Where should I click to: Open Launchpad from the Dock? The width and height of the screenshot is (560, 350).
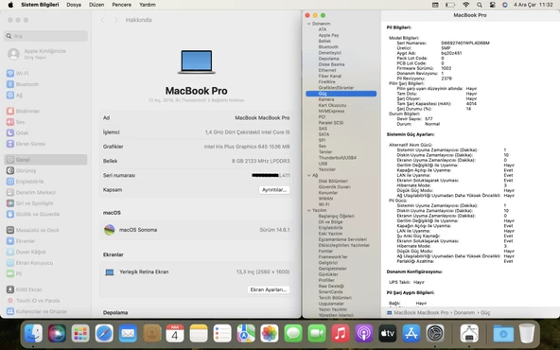pyautogui.click(x=80, y=333)
